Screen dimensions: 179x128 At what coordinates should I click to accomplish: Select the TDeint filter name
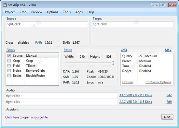coord(31,65)
